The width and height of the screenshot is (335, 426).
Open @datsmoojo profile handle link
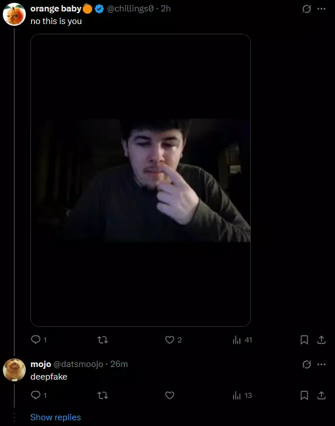(78, 364)
